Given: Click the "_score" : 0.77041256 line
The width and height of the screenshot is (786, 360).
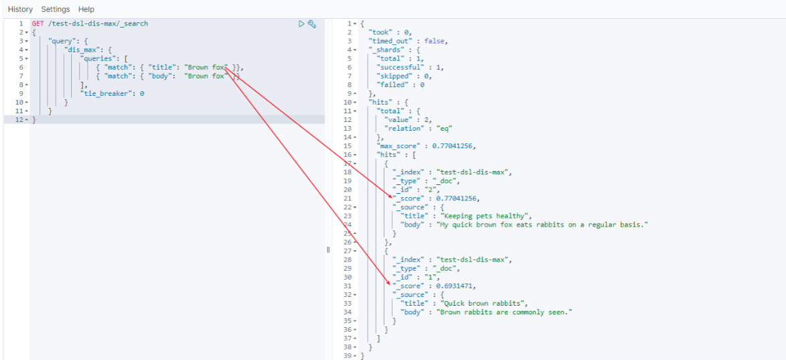Looking at the screenshot, I should (436, 198).
